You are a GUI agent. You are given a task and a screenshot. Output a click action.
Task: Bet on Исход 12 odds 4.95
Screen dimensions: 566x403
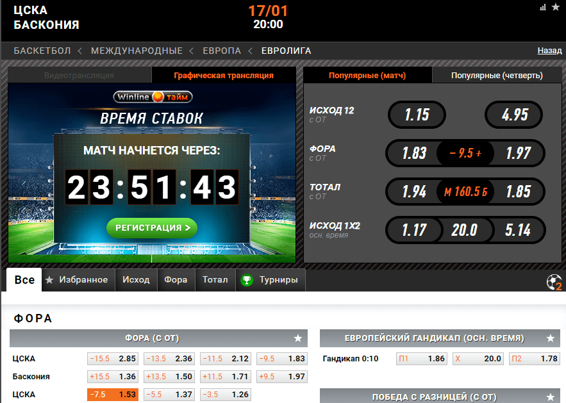pos(514,115)
